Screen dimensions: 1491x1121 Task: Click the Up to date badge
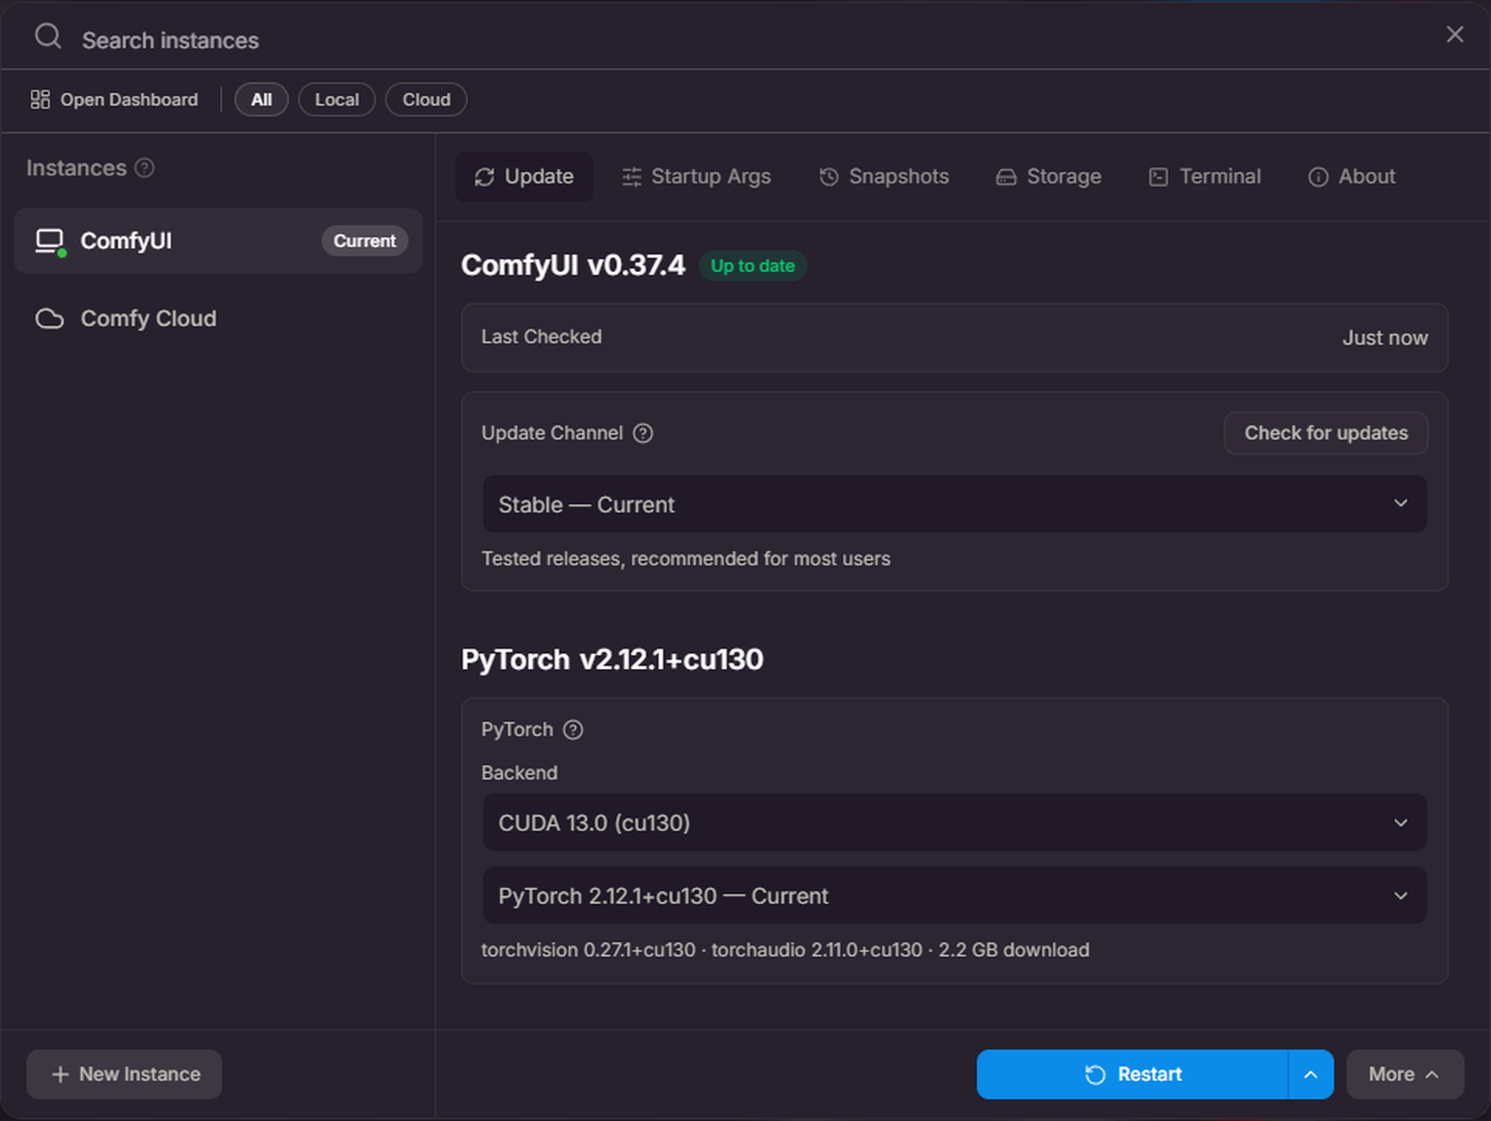[x=752, y=266]
